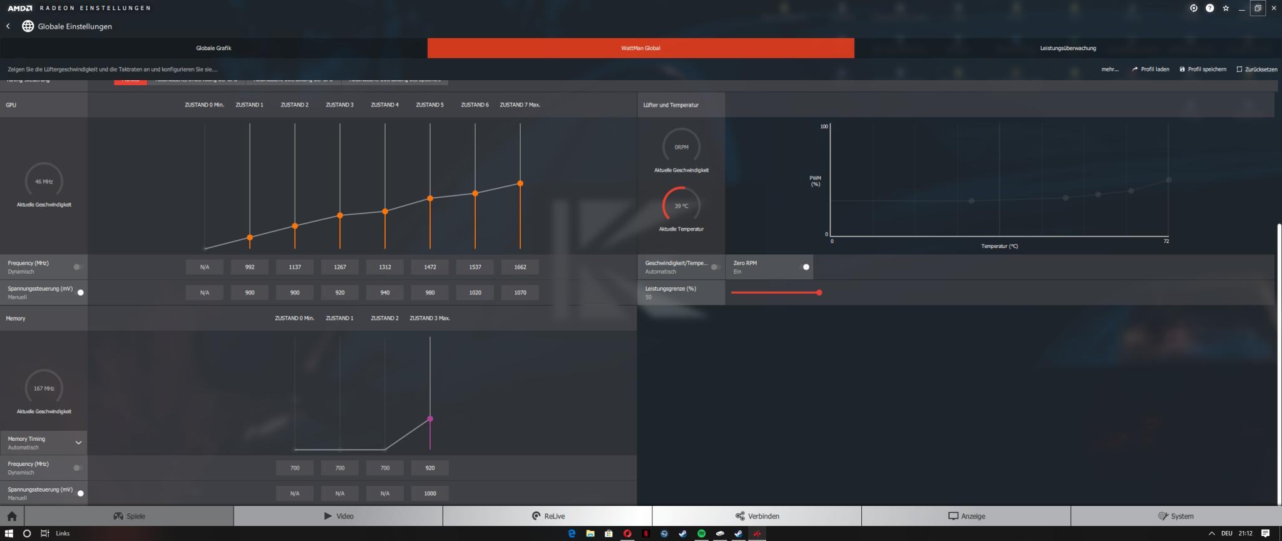Screen dimensions: 1282x541
Task: Show hidden system tray icons
Action: [x=1211, y=533]
